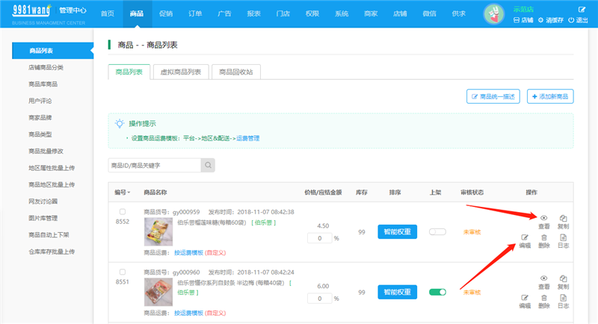This screenshot has height=324, width=598.
Task: Check the checkbox for product 8552
Action: [x=123, y=212]
